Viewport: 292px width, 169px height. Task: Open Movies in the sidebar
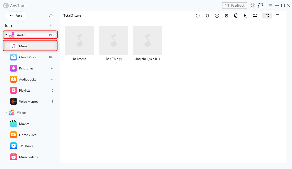tap(30, 124)
